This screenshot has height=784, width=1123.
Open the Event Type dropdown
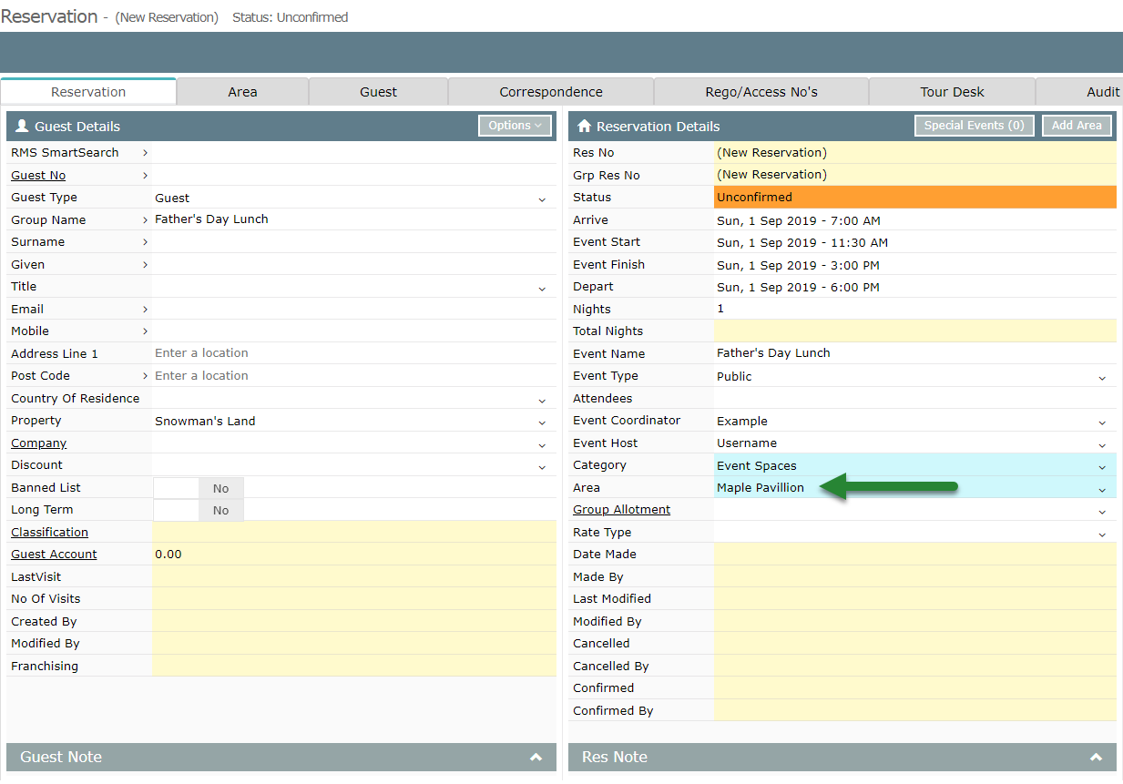1102,377
